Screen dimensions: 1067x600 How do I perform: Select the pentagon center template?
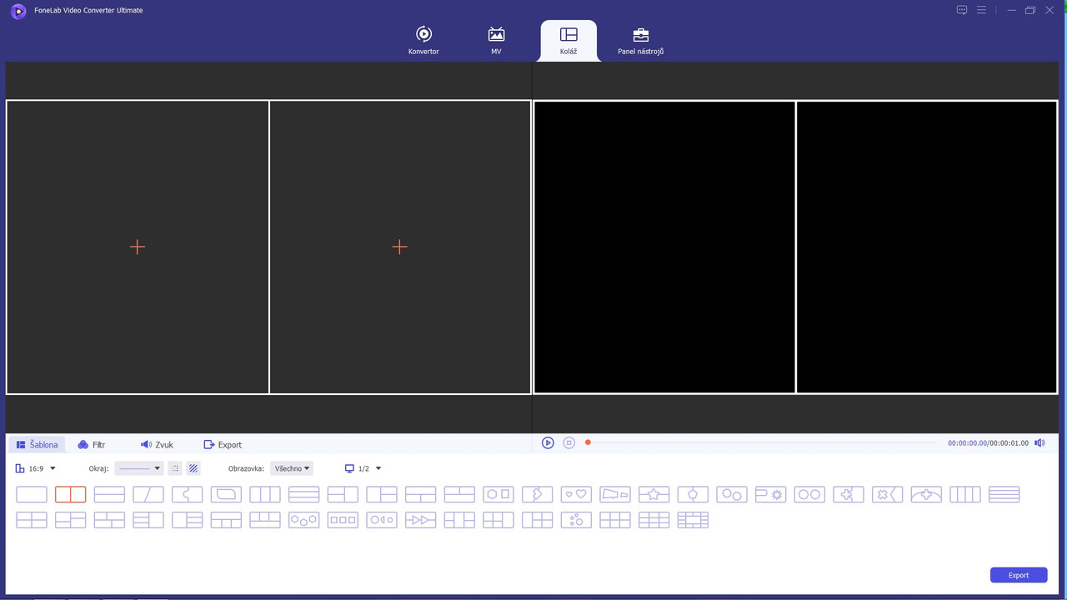tap(693, 494)
